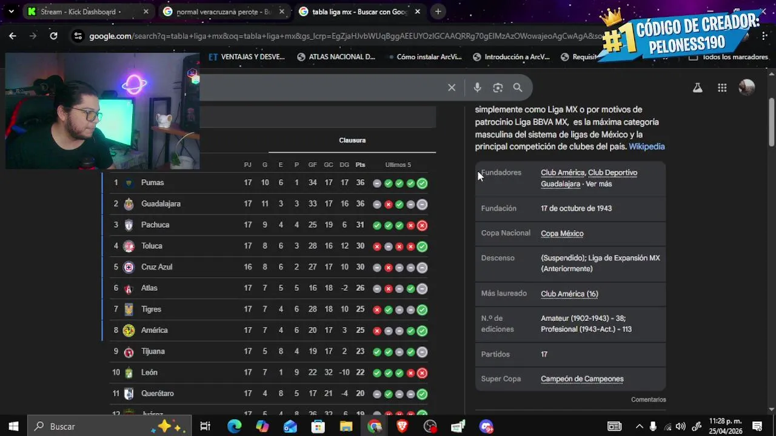Click Comentarios feedback link
The height and width of the screenshot is (436, 776).
click(648, 400)
